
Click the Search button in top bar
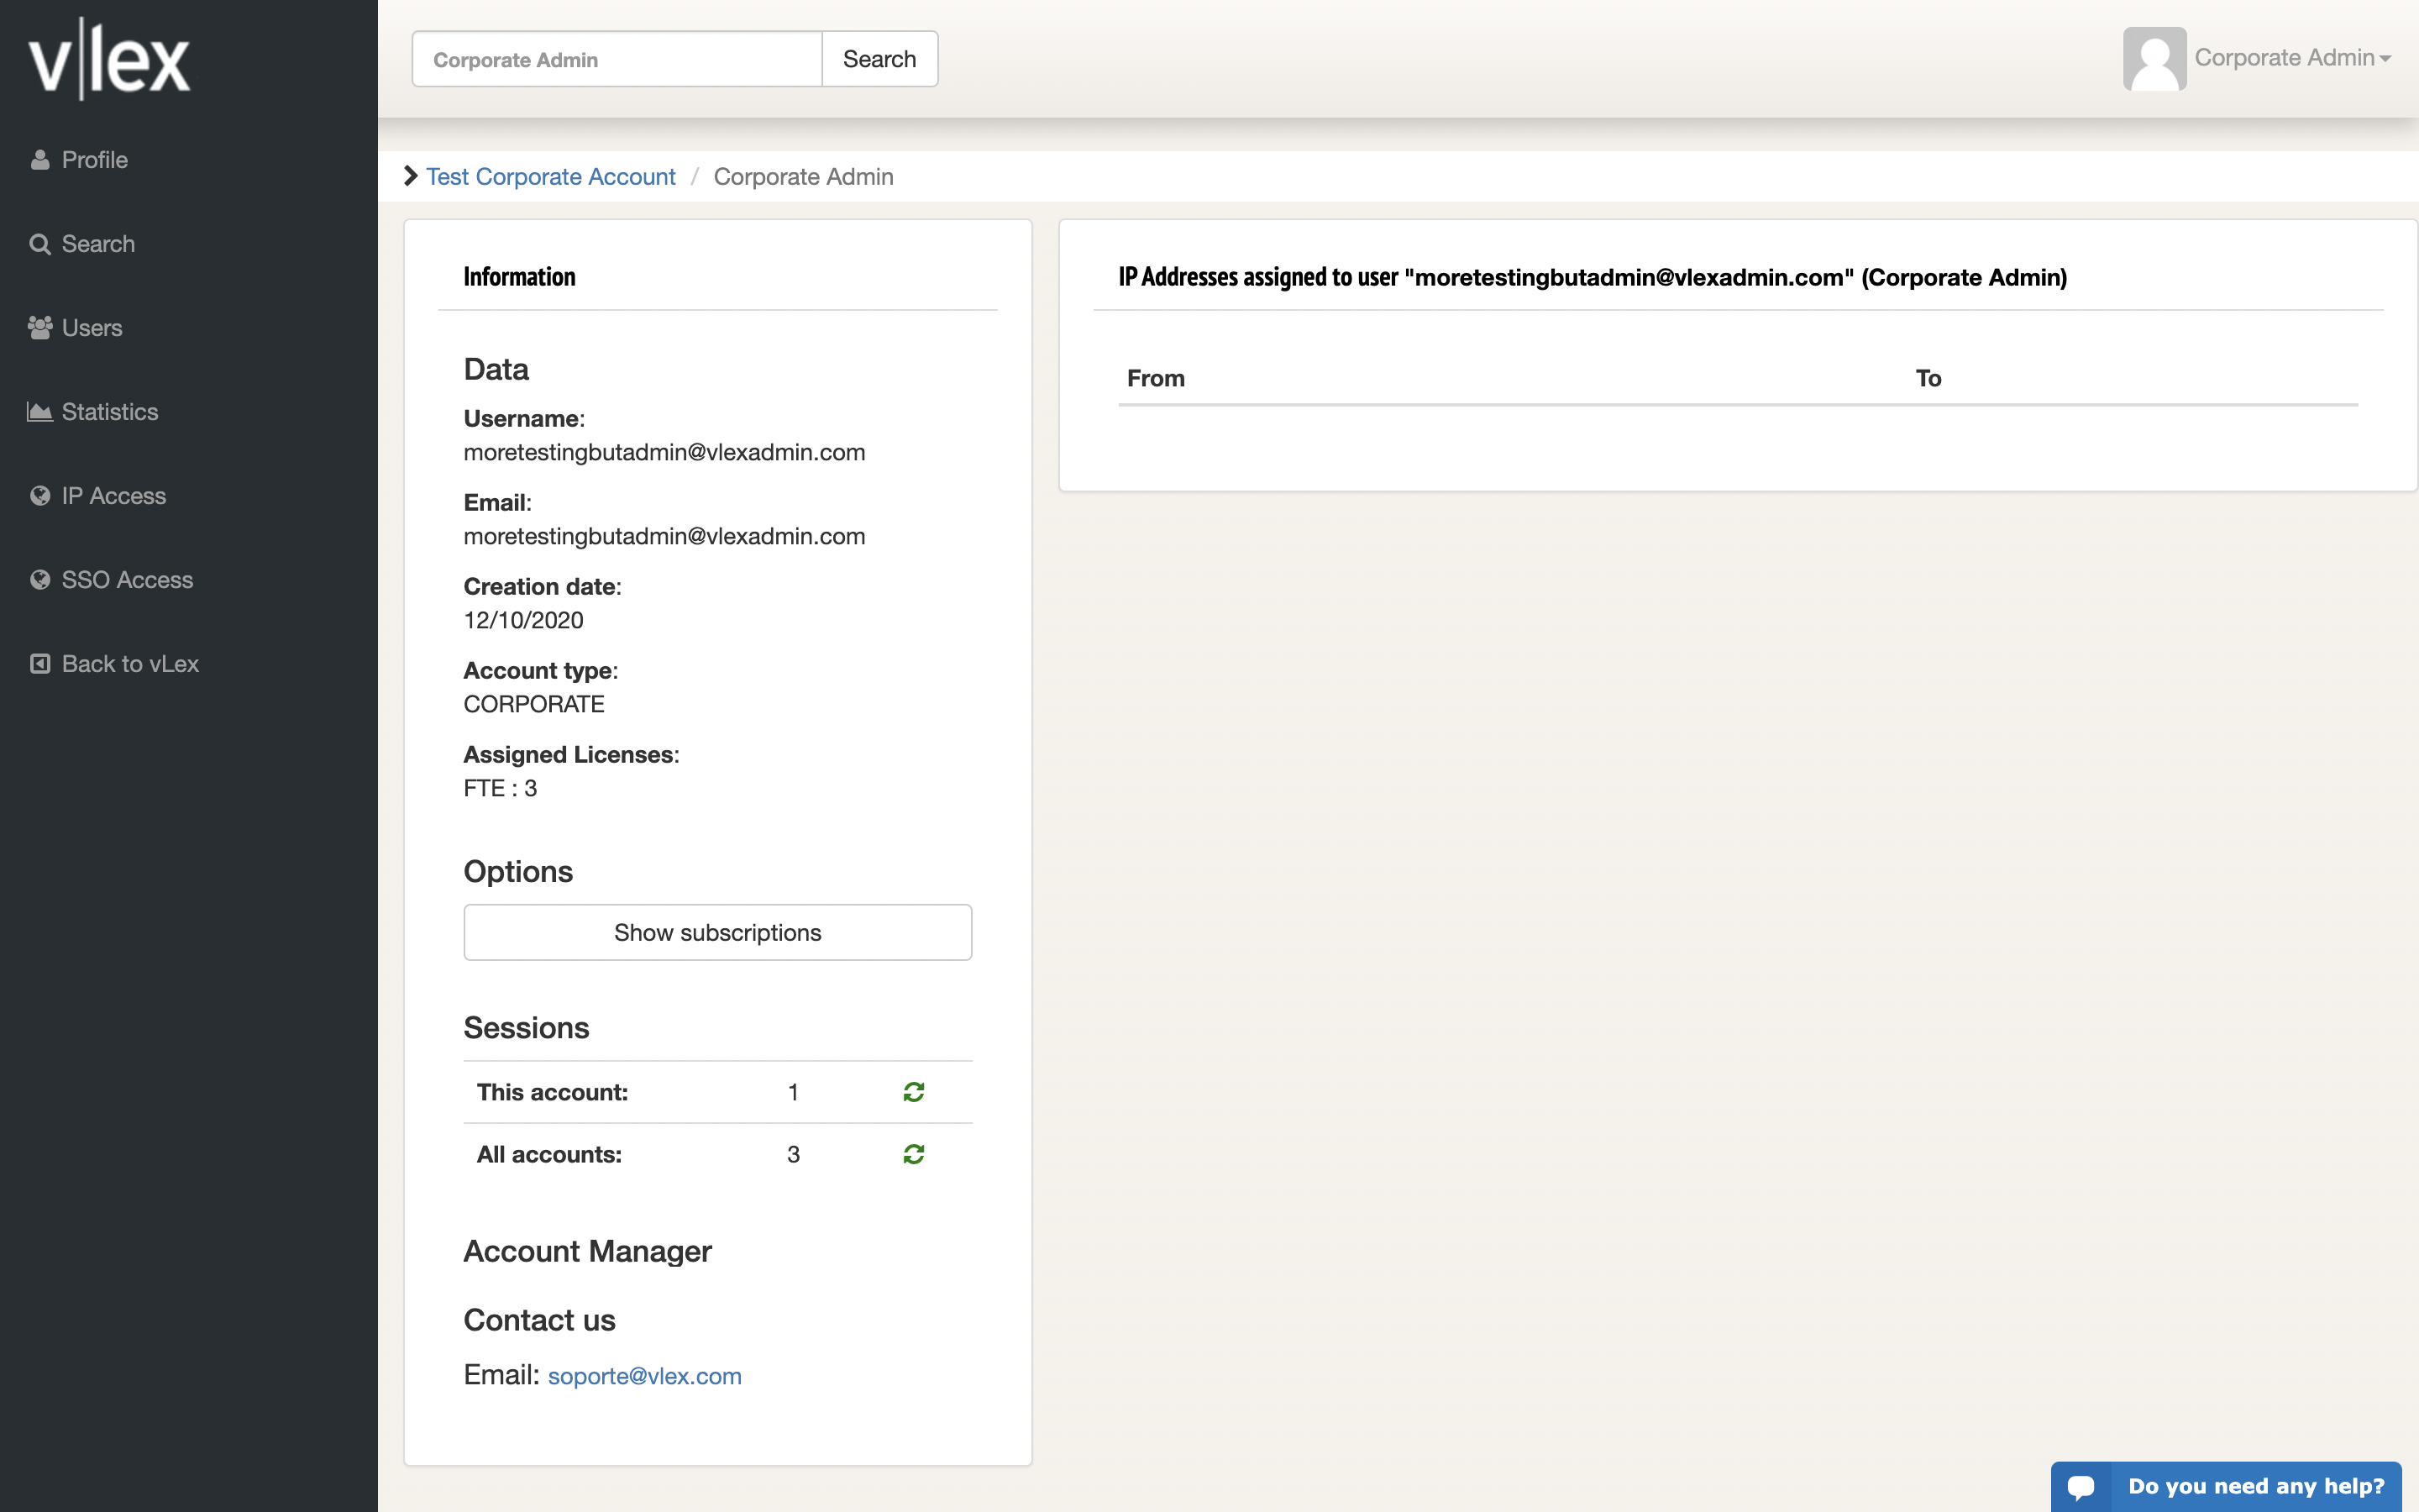pyautogui.click(x=879, y=59)
